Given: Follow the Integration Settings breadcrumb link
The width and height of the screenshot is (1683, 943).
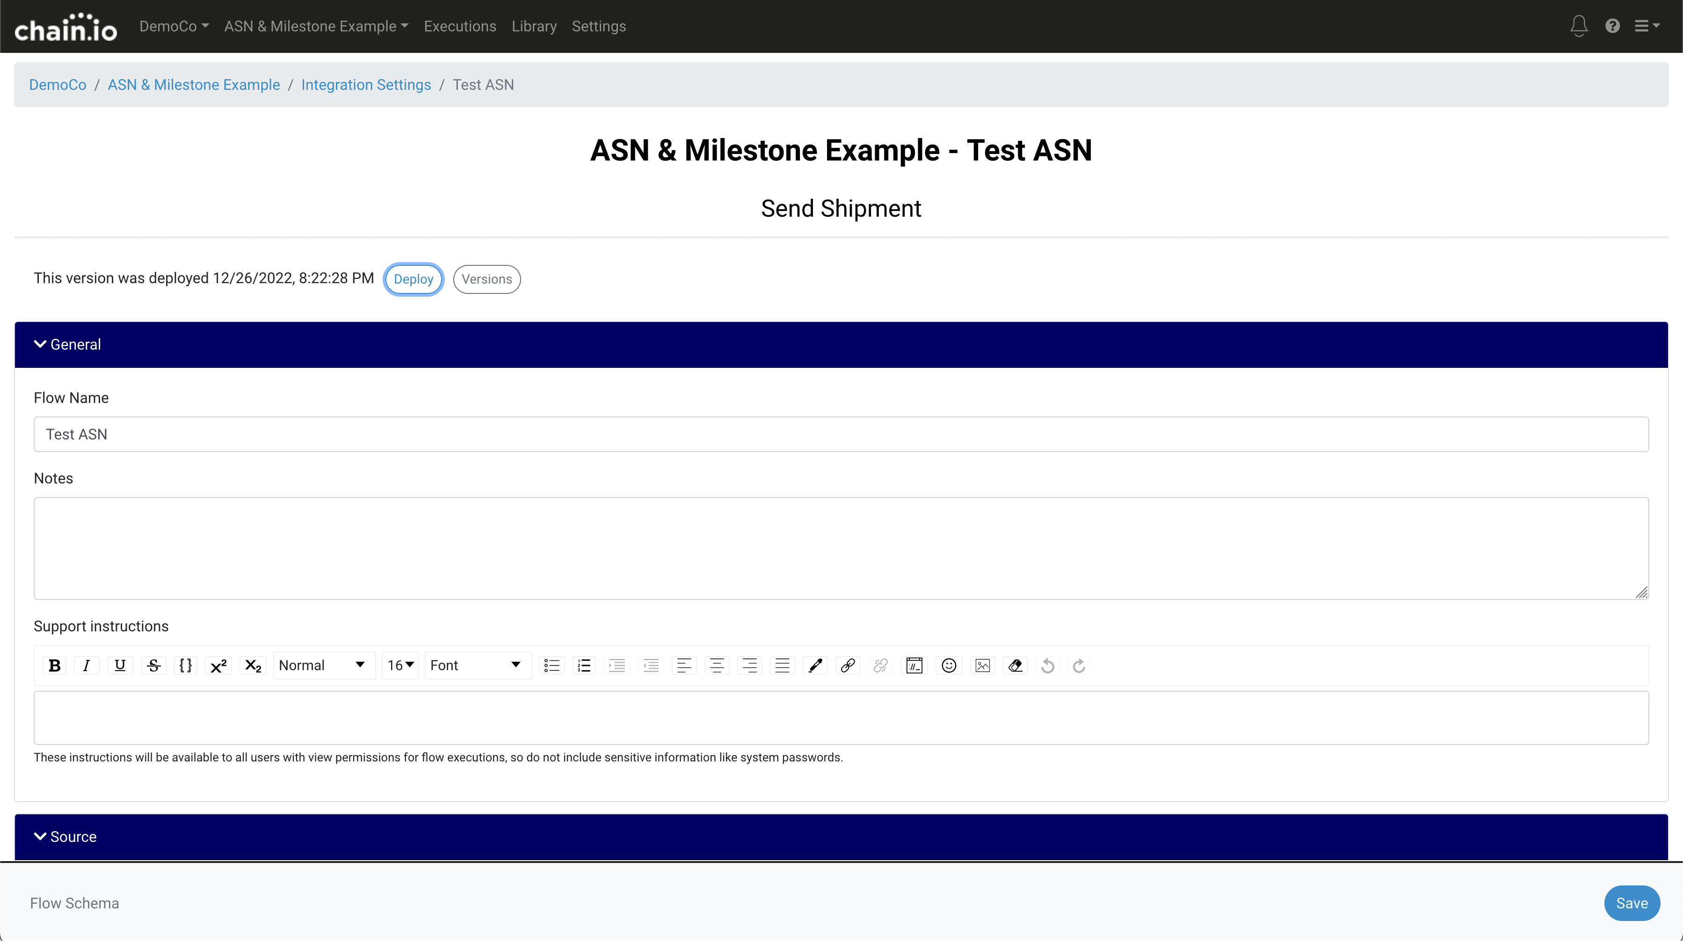Looking at the screenshot, I should point(366,85).
